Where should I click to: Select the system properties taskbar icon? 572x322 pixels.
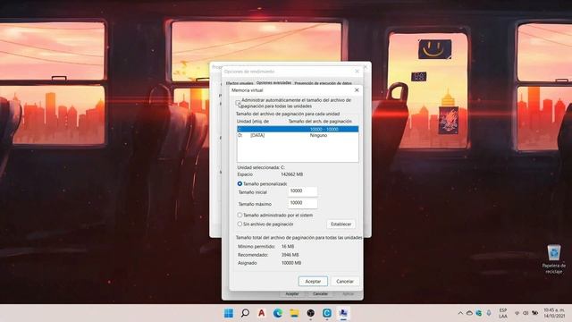343,313
